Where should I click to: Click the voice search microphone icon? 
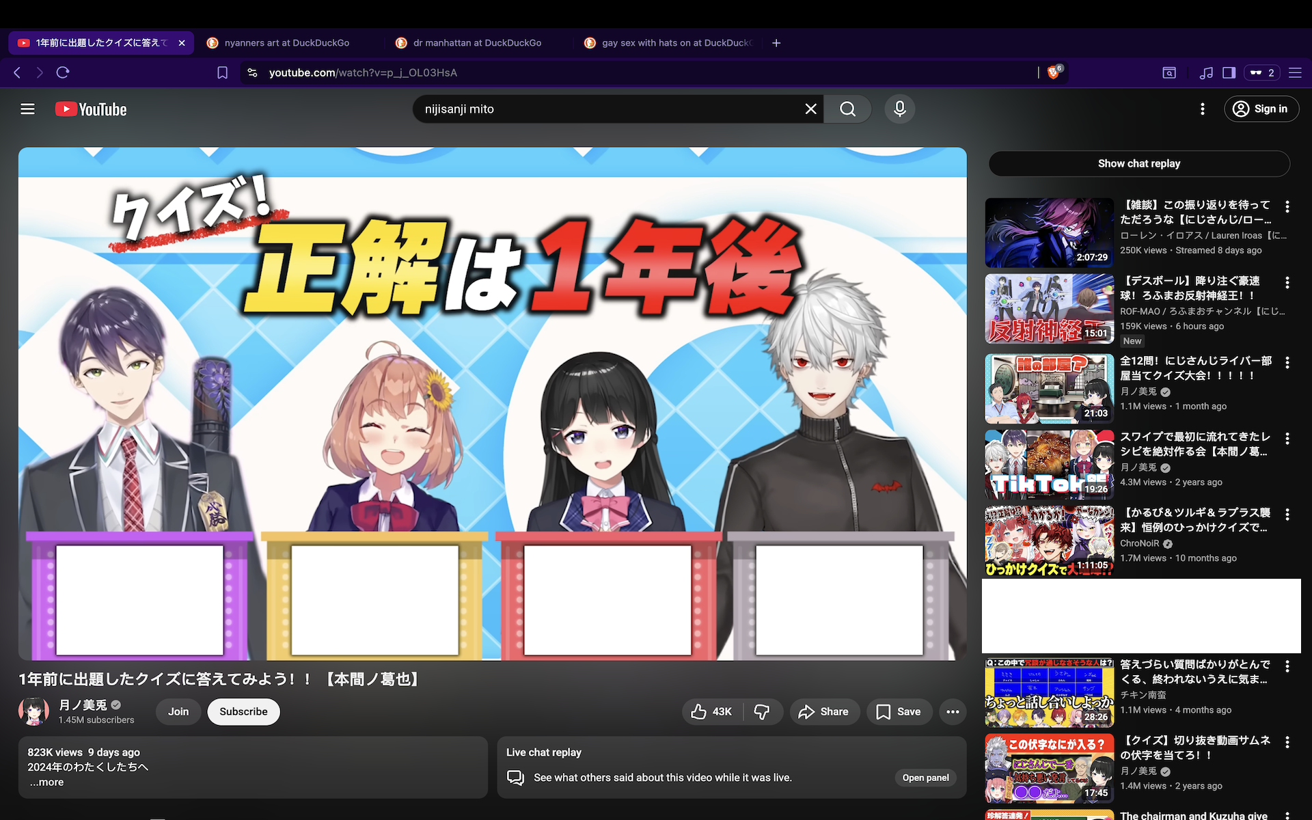[899, 109]
